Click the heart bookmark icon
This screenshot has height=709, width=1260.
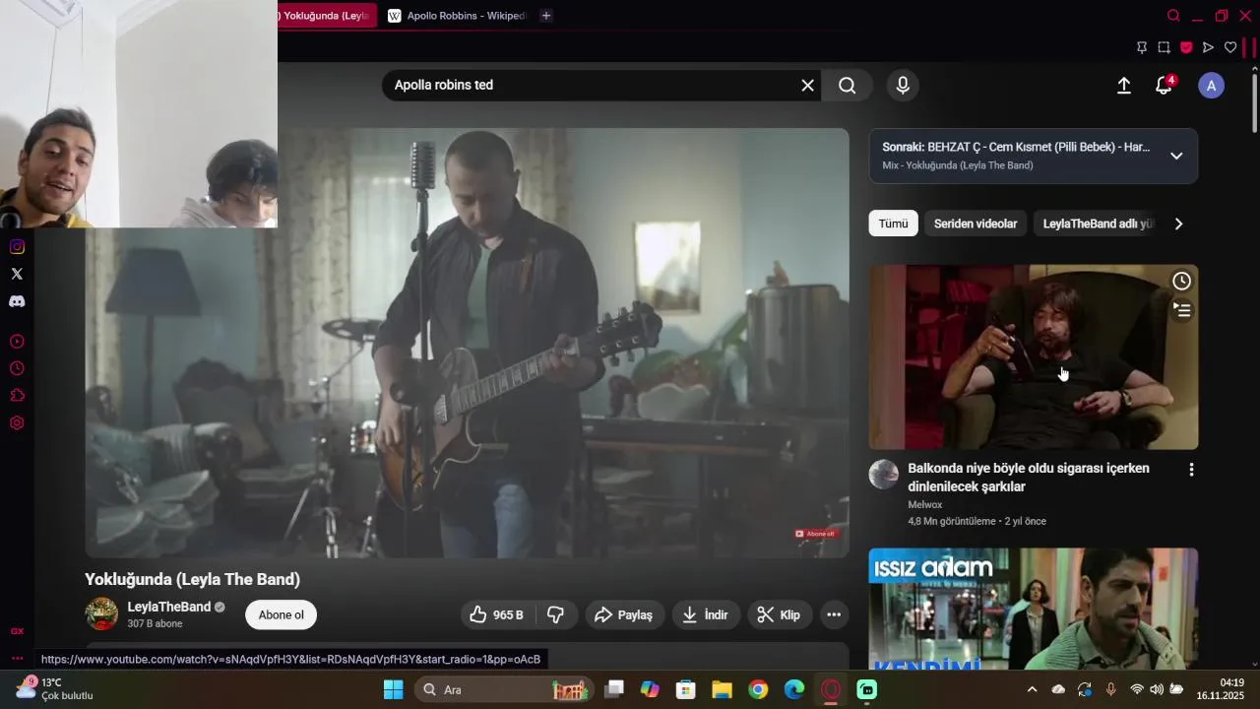coord(1230,47)
